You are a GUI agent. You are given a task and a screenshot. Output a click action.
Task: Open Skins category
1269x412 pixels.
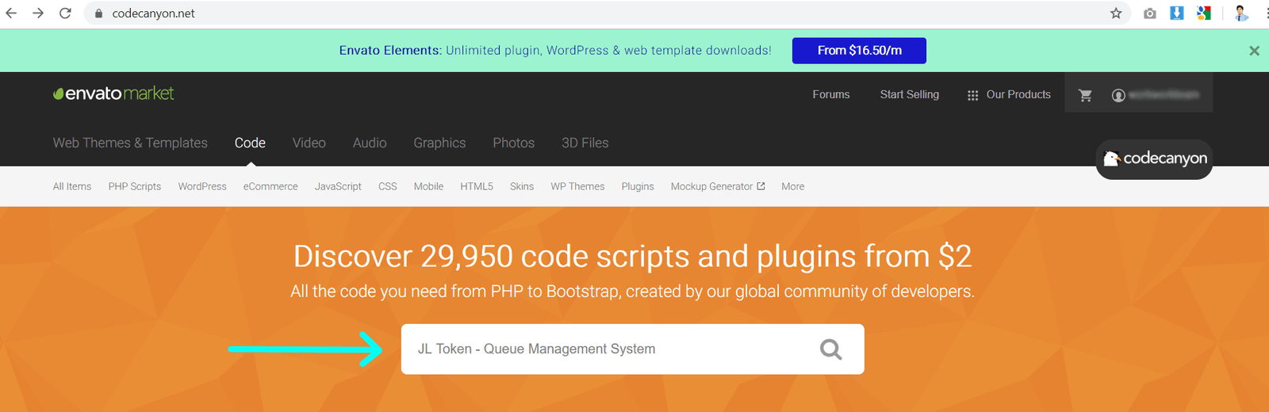click(522, 186)
